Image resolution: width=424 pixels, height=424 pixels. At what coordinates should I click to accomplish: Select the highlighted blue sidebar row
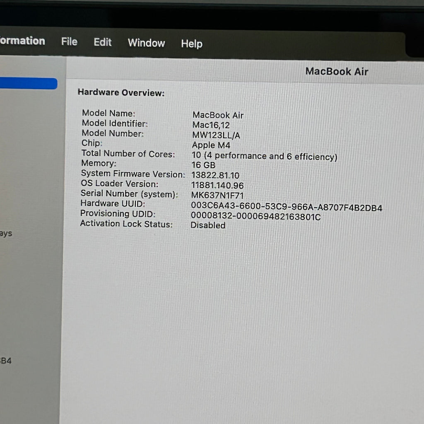29,84
